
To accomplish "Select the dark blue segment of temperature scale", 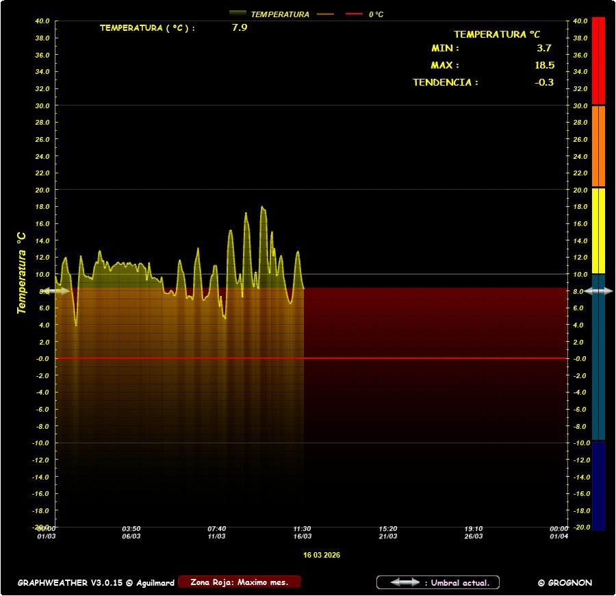I will (598, 485).
